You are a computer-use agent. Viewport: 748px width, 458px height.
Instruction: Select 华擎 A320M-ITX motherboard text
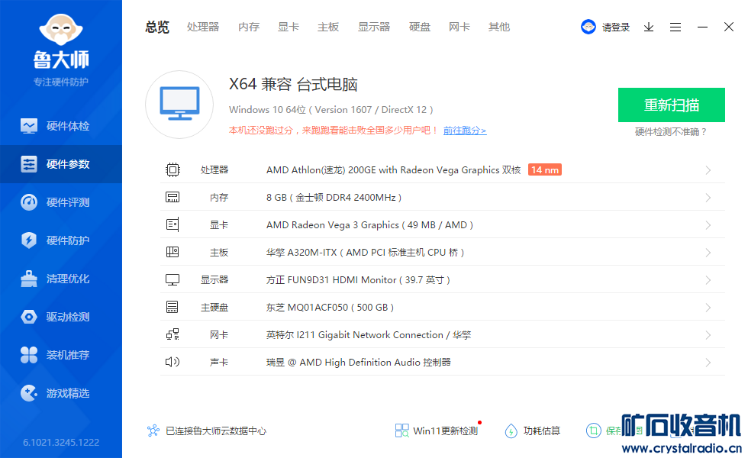coord(366,252)
